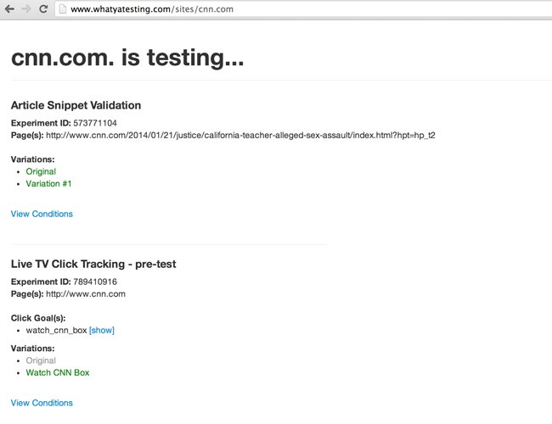Screen dimensions: 552x424
Task: Click the watch_cnn_box goal name
Action: [x=56, y=330]
